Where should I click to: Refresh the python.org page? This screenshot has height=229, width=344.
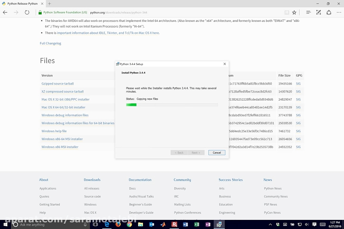tap(26, 12)
